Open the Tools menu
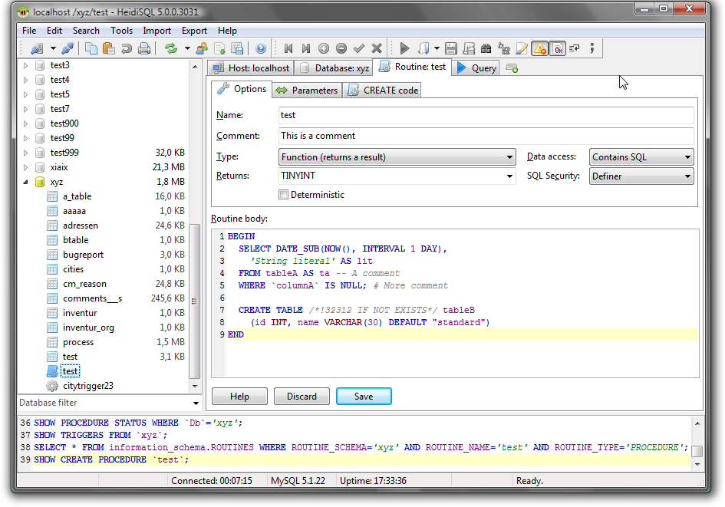Viewport: 725px width, 507px height. coord(121,31)
